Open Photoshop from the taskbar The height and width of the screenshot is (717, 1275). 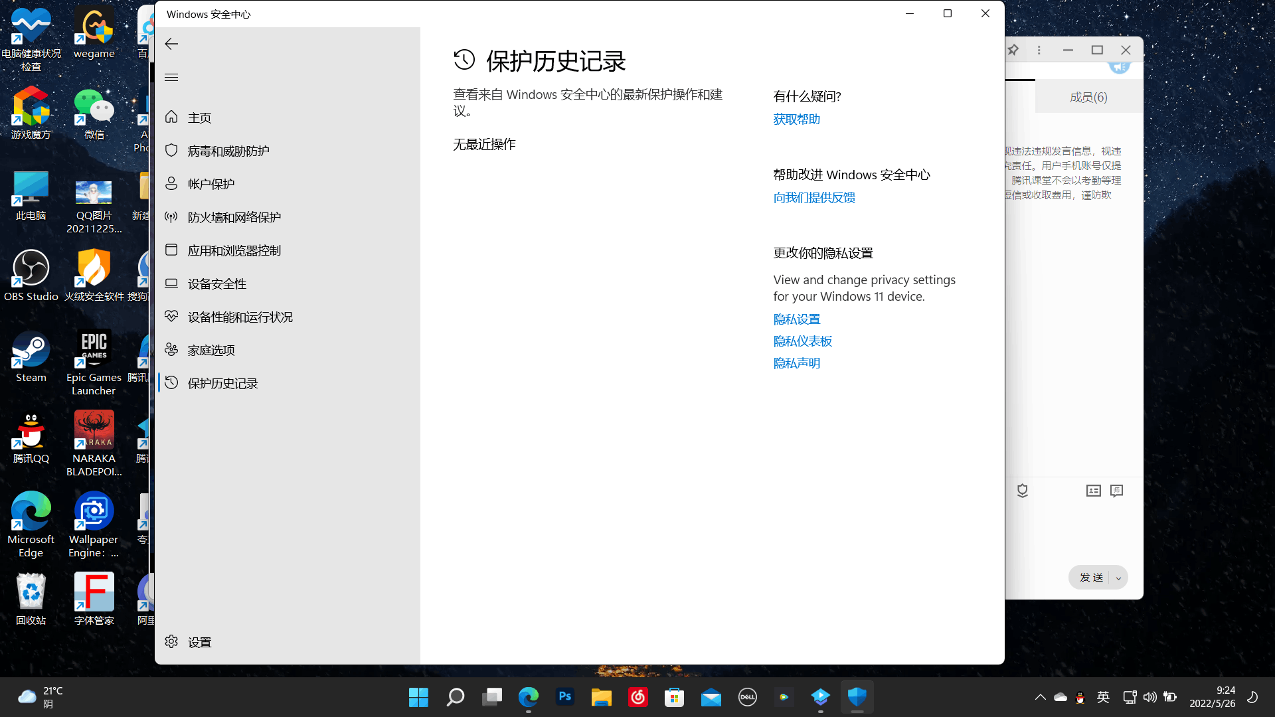click(x=565, y=697)
